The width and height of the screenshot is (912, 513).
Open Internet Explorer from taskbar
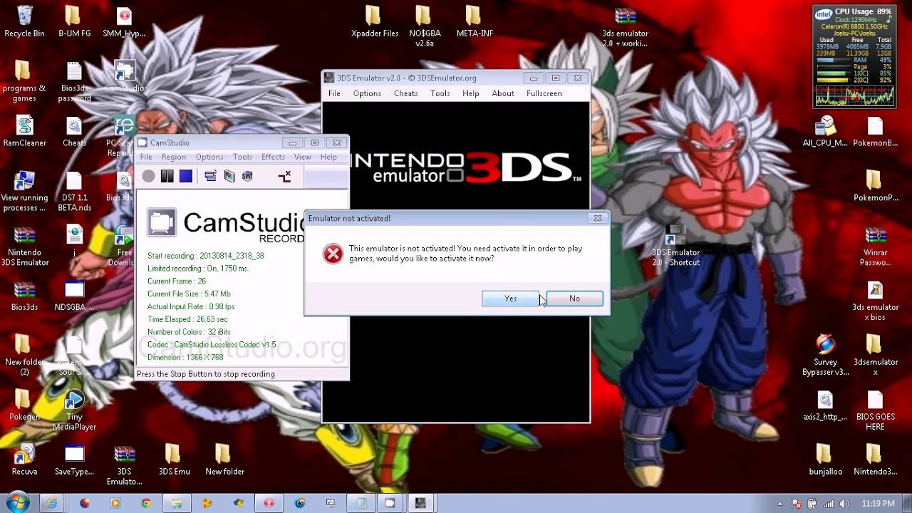[x=51, y=503]
